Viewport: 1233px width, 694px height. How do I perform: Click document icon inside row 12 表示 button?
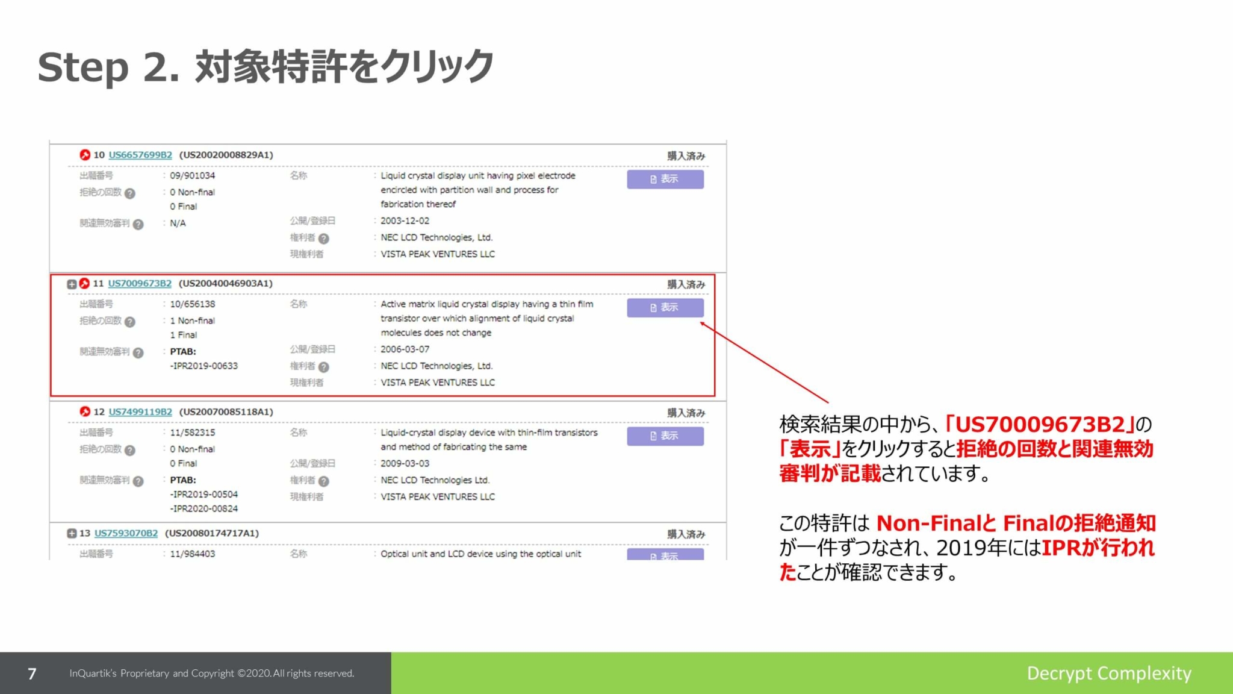click(x=653, y=436)
